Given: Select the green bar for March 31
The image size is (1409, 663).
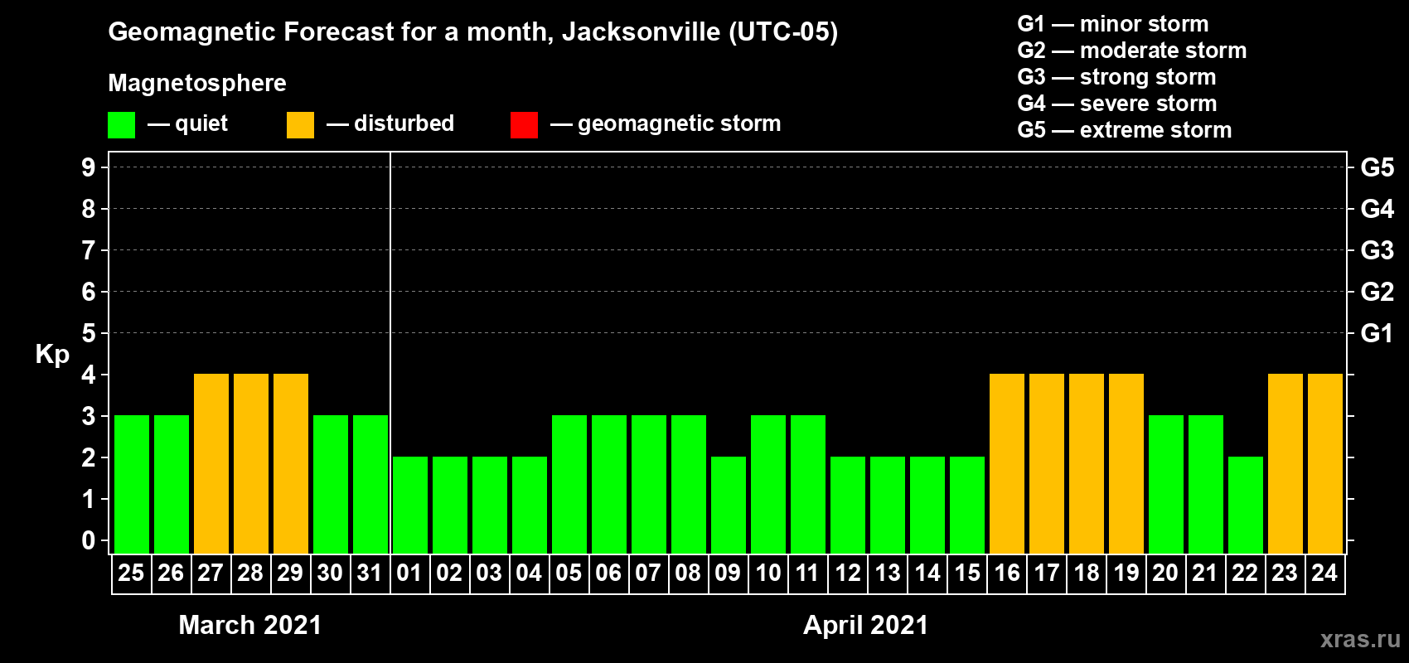Looking at the screenshot, I should pyautogui.click(x=370, y=484).
